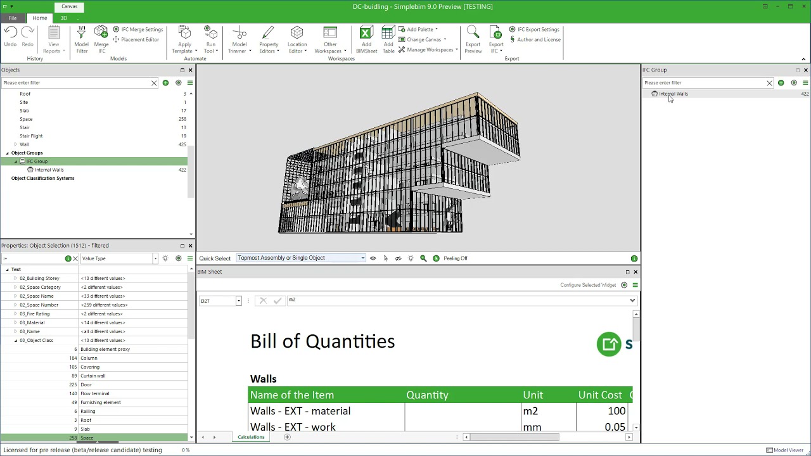Collapse the 03_Object Class property
Image resolution: width=811 pixels, height=456 pixels.
(15, 340)
